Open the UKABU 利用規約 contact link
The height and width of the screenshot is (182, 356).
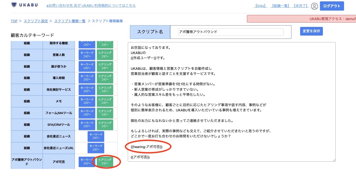tap(91, 5)
